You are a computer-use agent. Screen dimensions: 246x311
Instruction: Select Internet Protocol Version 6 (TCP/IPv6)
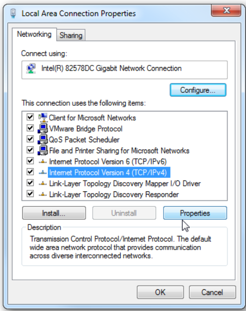(108, 161)
